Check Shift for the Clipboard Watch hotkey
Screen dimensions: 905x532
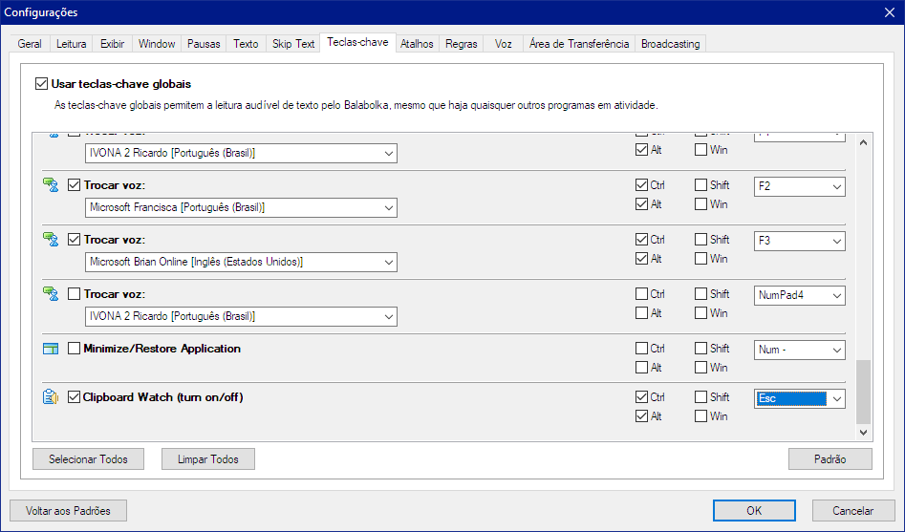701,397
